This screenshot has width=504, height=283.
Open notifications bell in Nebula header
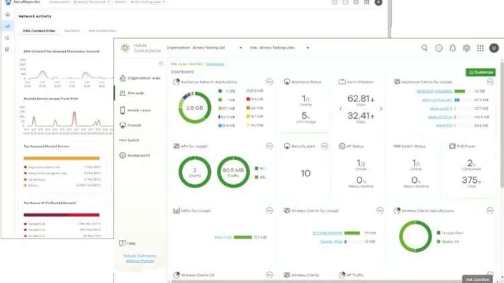[452, 48]
